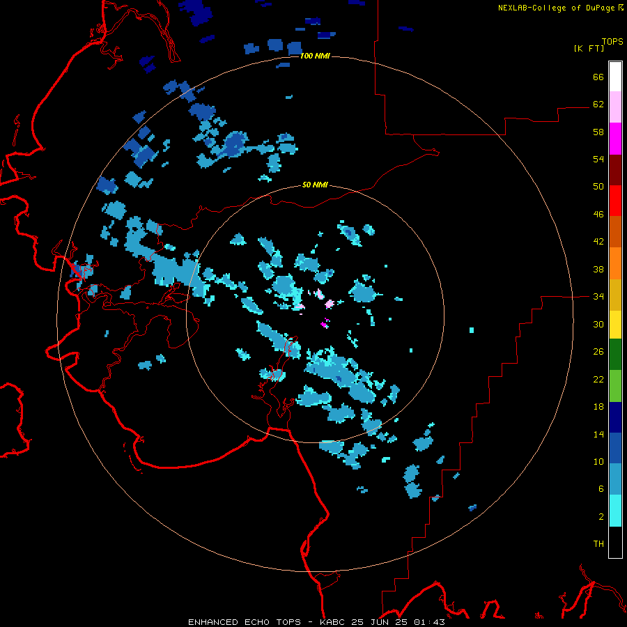Click the 34 legend value
This screenshot has height=627, width=627.
click(598, 296)
